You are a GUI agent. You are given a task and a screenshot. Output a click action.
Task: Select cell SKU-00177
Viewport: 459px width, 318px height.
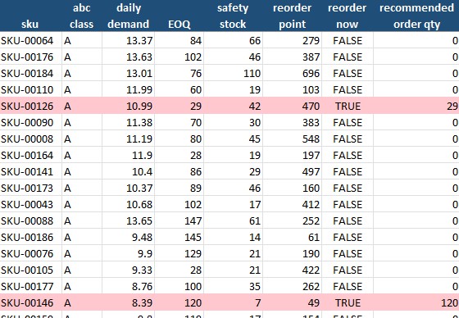pos(30,286)
